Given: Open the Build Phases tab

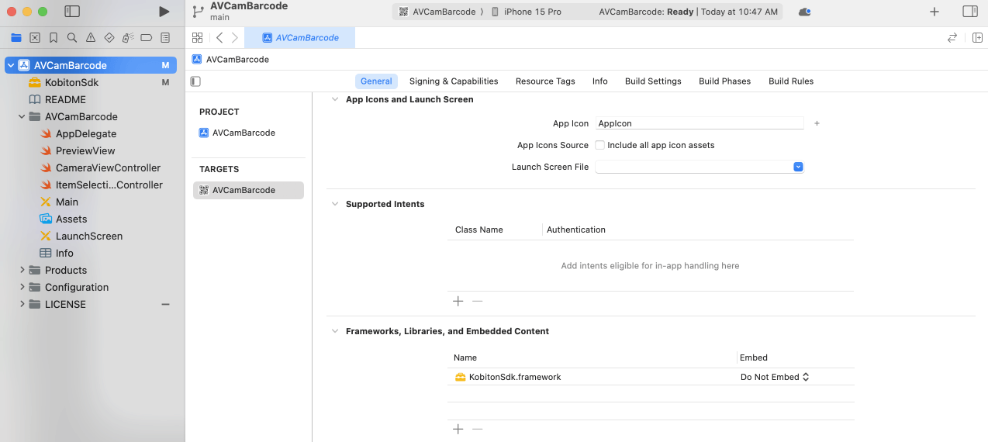Looking at the screenshot, I should pos(724,81).
